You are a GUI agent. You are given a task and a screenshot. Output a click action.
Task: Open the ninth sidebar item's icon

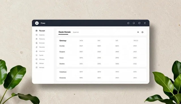pyautogui.click(x=36, y=63)
